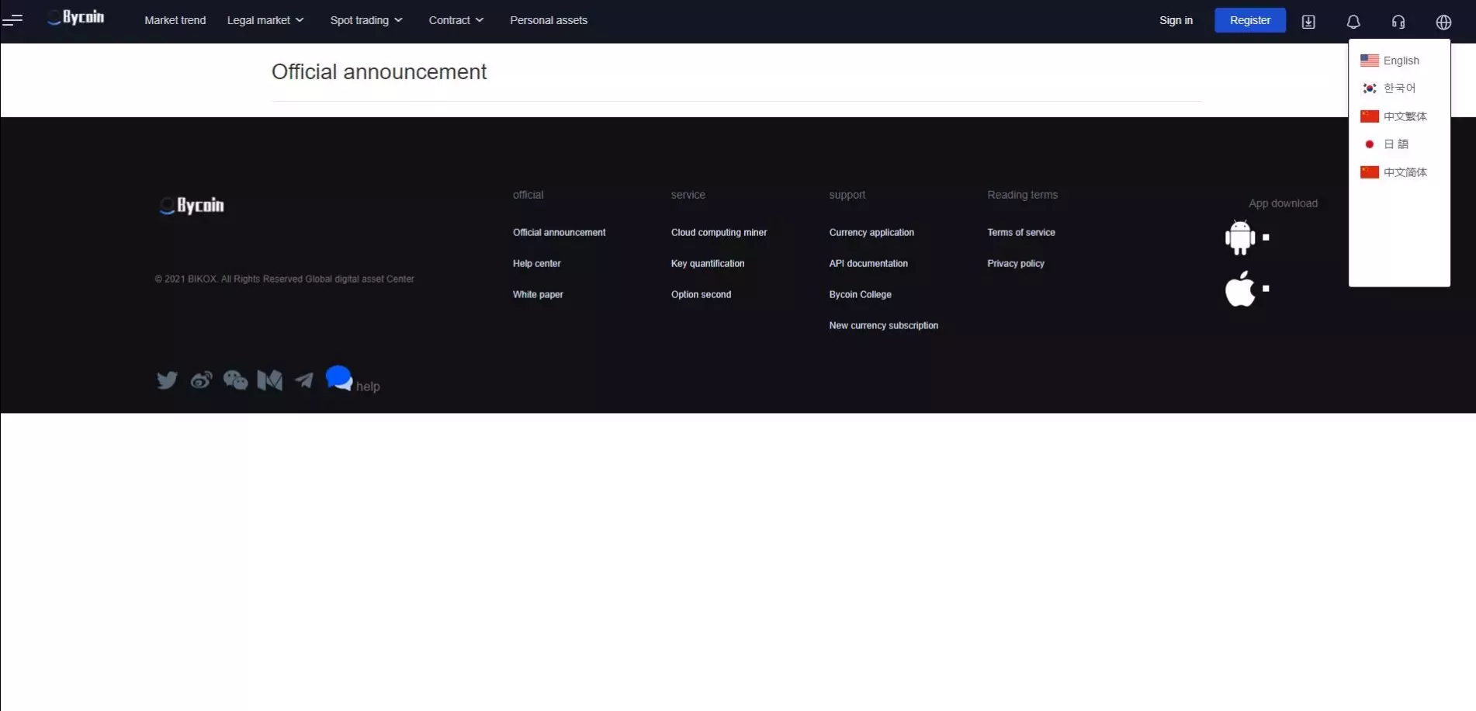Screen dimensions: 1476x711
Task: Expand the Legal market dropdown
Action: coord(265,20)
